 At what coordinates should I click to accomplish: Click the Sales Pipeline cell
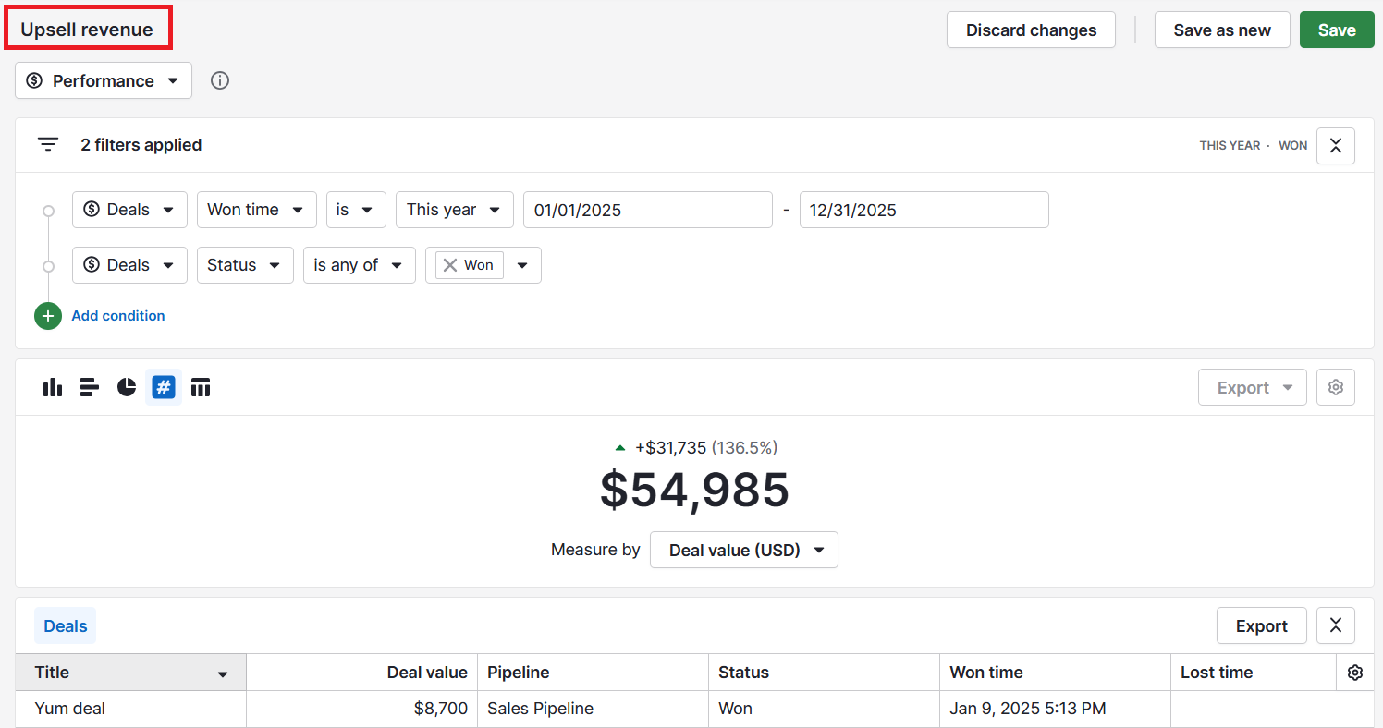(x=594, y=709)
